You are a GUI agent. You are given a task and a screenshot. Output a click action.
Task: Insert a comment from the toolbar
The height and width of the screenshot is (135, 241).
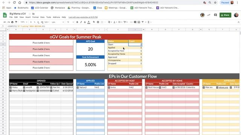pyautogui.click(x=135, y=22)
